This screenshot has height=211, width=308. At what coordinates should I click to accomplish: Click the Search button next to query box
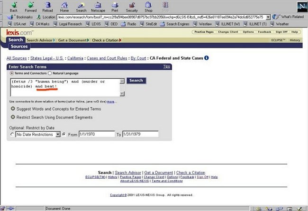(136, 81)
